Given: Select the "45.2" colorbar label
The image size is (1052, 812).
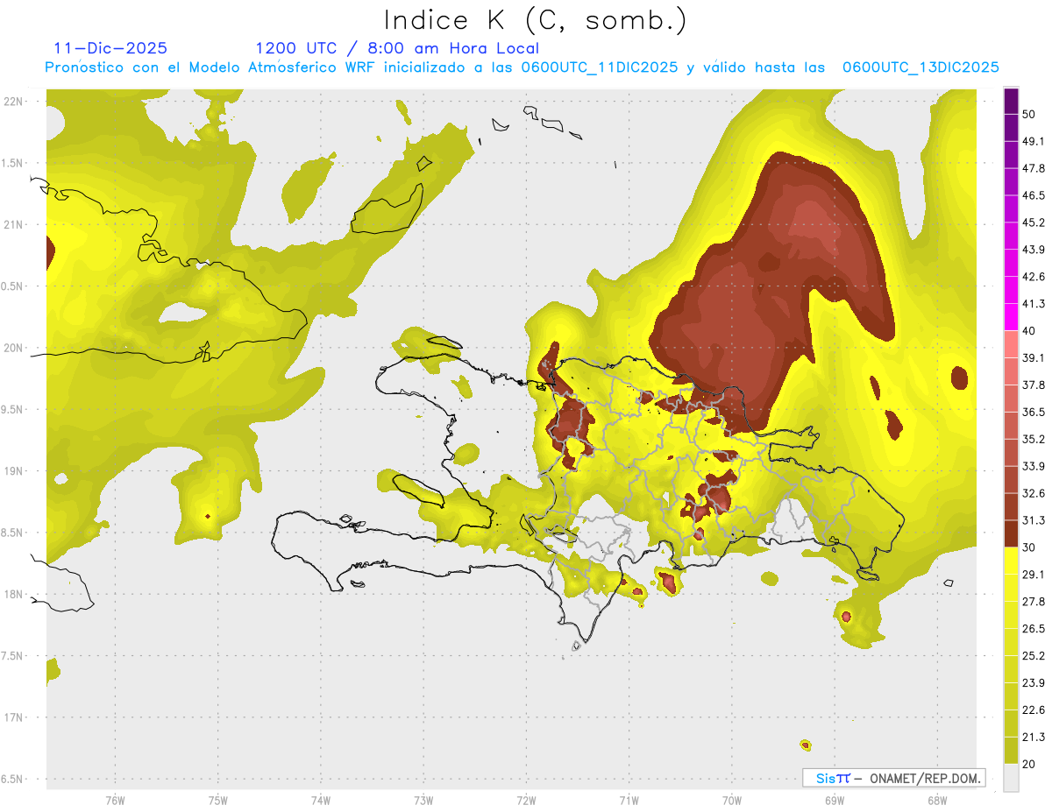Looking at the screenshot, I should pos(1034,222).
